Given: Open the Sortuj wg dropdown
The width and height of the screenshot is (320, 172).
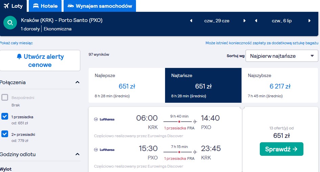Looking at the screenshot, I should pyautogui.click(x=282, y=56).
